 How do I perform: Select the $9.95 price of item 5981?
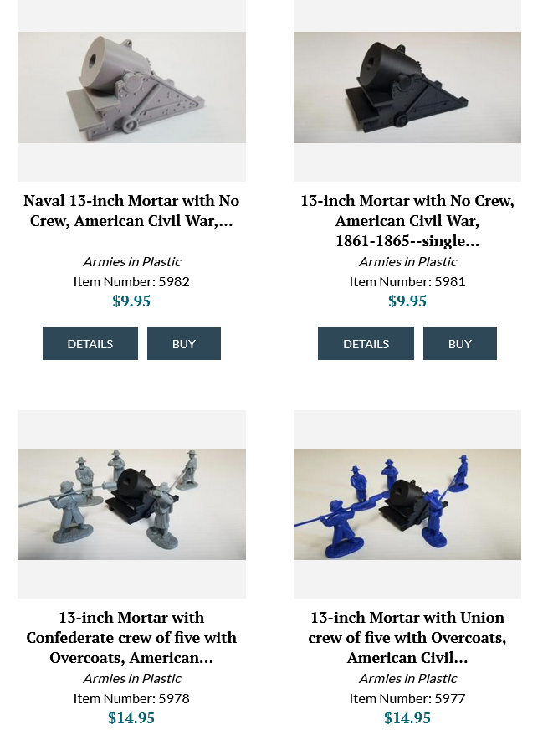point(407,301)
